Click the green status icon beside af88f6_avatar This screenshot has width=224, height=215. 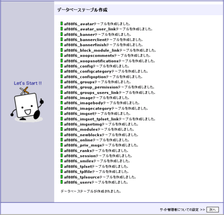[62, 23]
